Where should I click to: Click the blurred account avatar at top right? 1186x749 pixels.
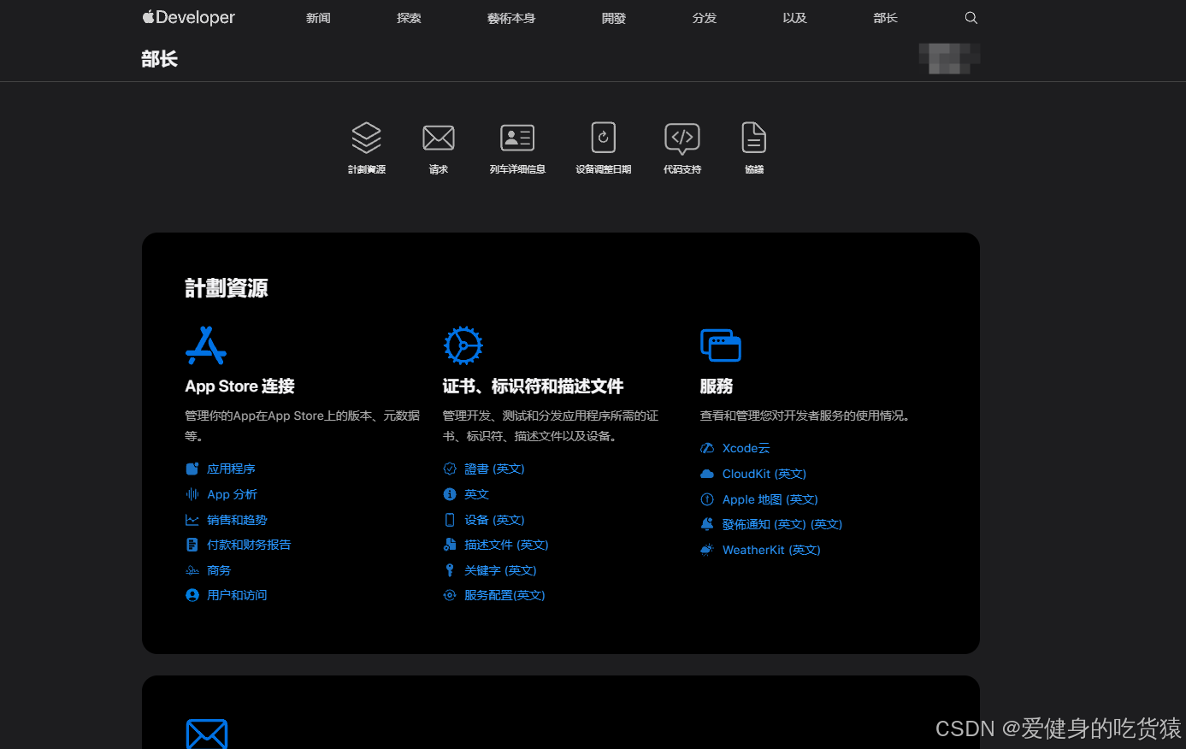[x=949, y=58]
